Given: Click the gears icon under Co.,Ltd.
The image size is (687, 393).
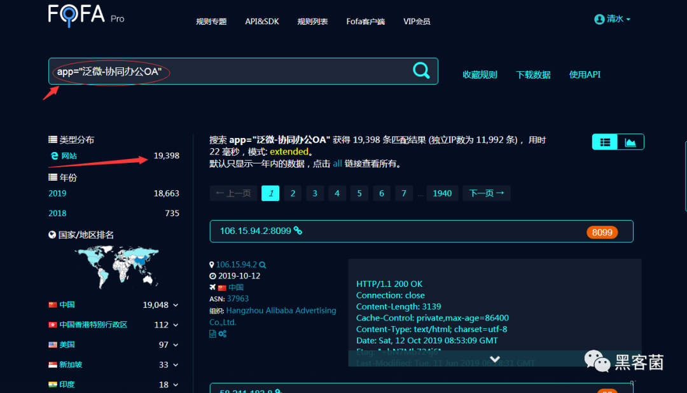Looking at the screenshot, I should pos(223,334).
